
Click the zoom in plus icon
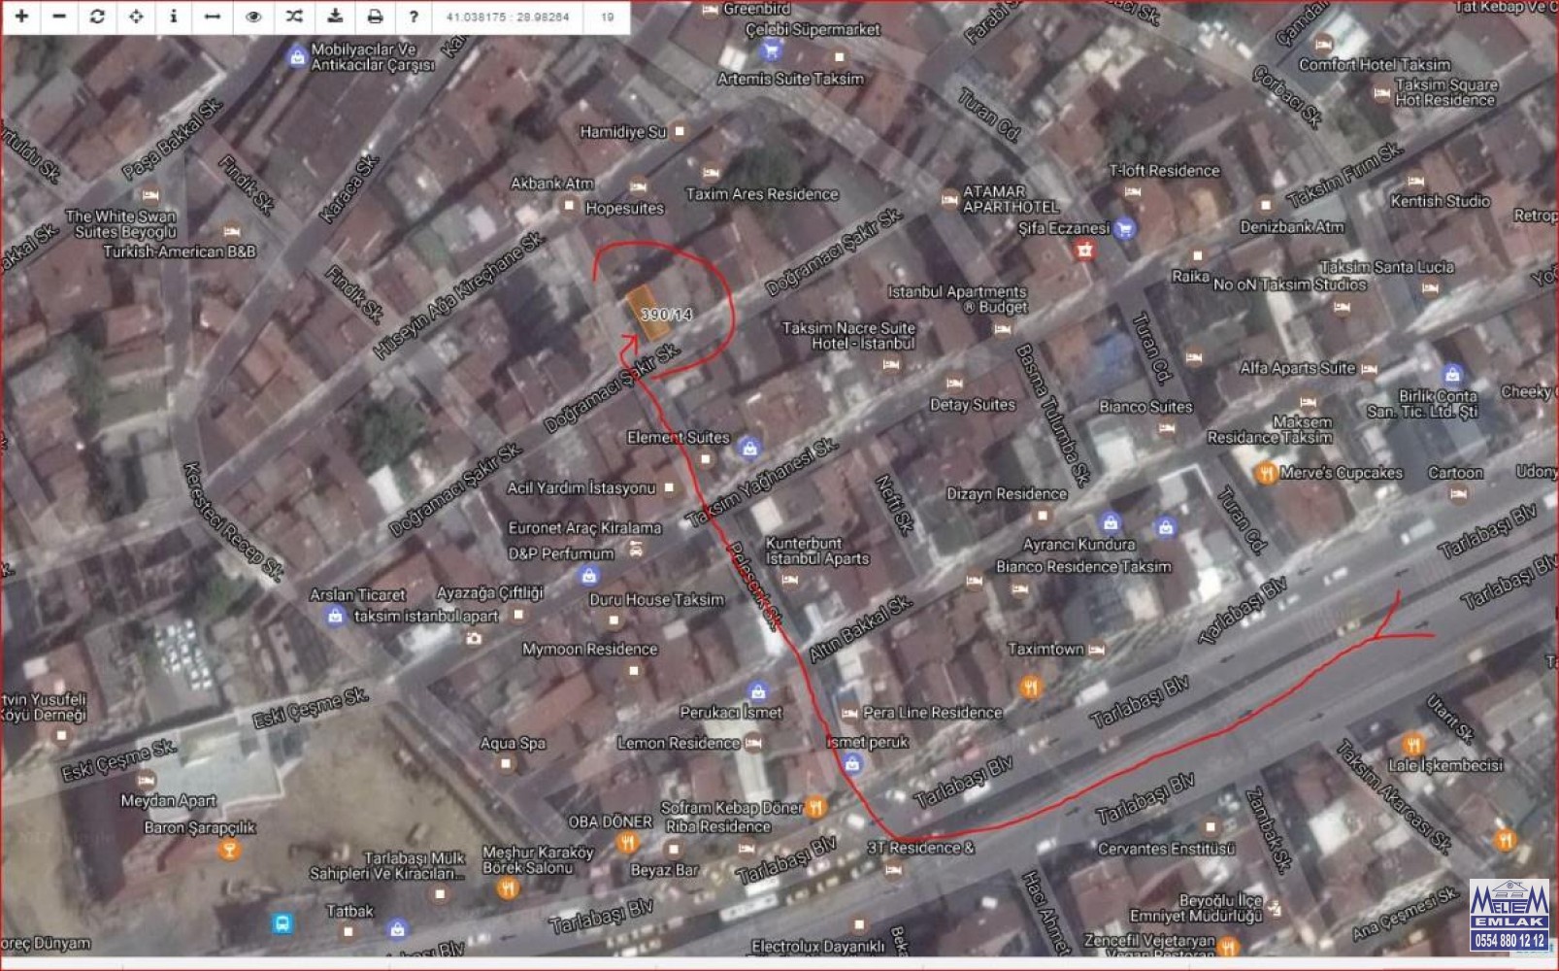click(21, 17)
